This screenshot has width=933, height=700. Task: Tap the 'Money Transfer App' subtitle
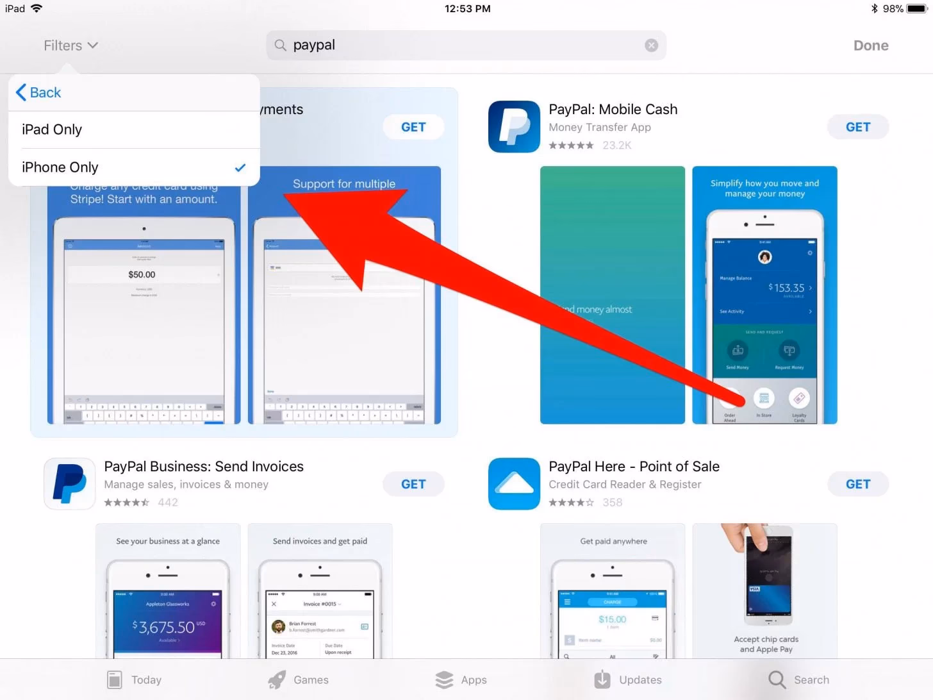(x=600, y=128)
